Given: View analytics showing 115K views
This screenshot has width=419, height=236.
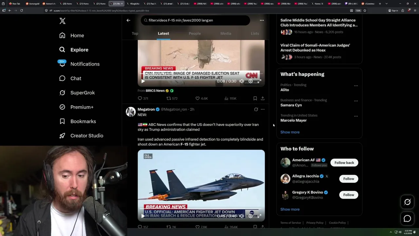Looking at the screenshot, I should click(230, 98).
